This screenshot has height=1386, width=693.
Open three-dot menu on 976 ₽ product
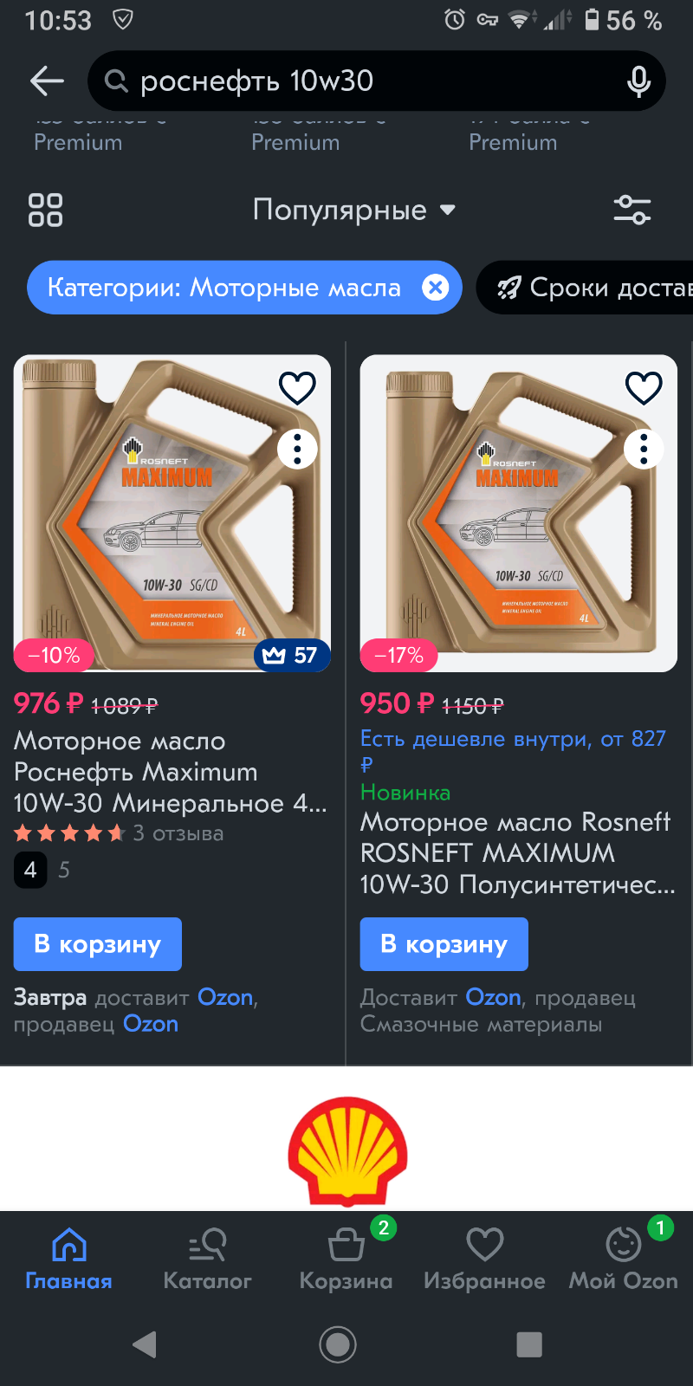pyautogui.click(x=297, y=449)
